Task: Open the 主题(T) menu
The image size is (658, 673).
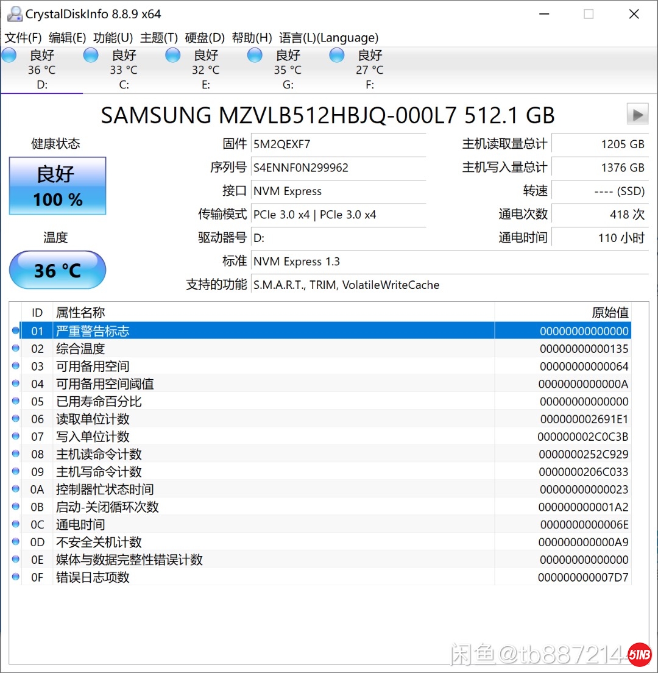Action: pyautogui.click(x=158, y=38)
